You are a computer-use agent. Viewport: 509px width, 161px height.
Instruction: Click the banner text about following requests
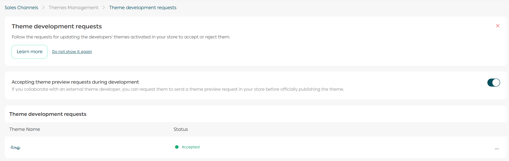121,37
